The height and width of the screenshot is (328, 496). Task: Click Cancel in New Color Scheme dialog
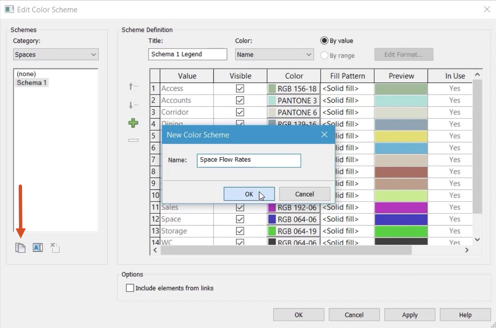pos(305,194)
